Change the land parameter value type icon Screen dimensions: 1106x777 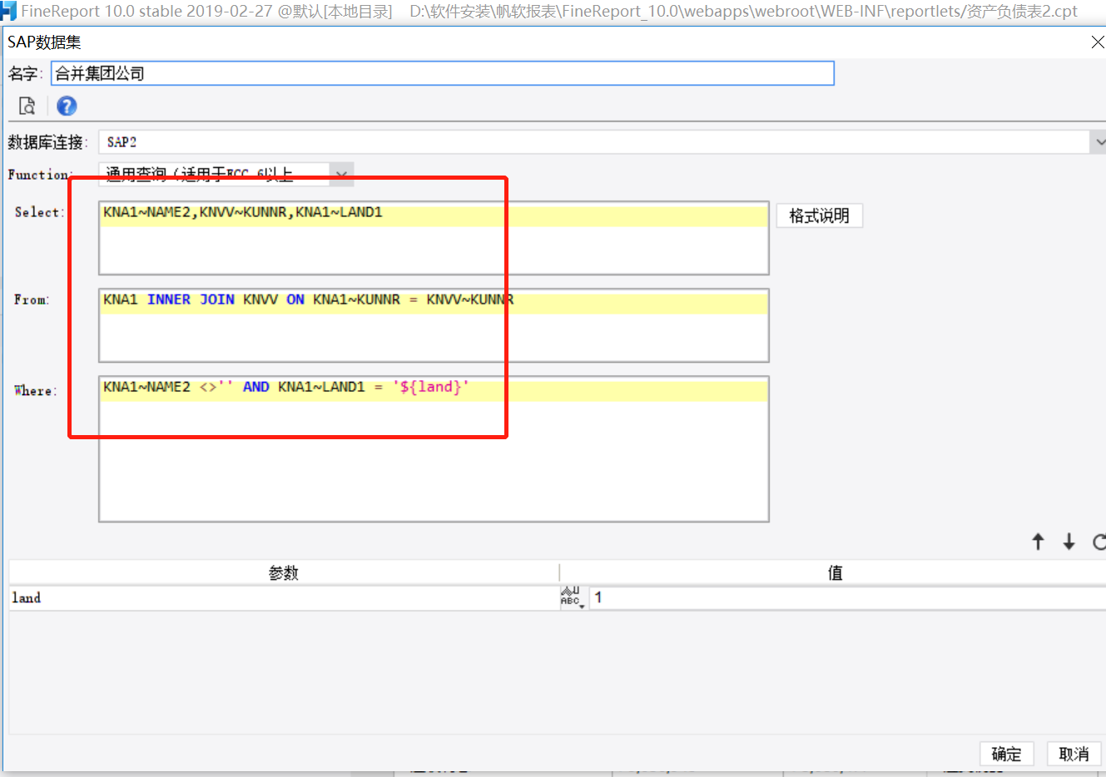coord(572,597)
